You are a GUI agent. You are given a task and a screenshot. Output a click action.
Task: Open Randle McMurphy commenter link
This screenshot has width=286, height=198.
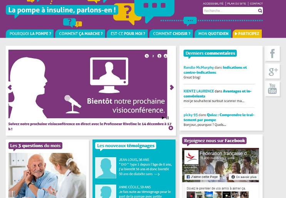(199, 67)
